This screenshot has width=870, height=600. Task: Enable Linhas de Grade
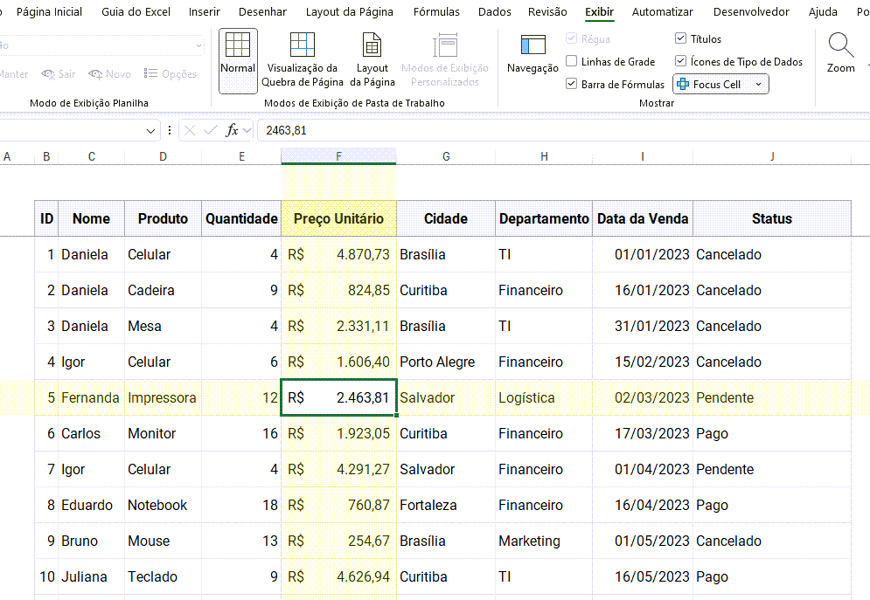coord(571,62)
